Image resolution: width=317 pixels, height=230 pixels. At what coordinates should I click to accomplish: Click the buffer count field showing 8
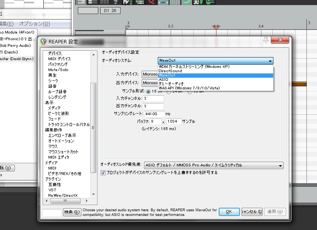pyautogui.click(x=156, y=121)
